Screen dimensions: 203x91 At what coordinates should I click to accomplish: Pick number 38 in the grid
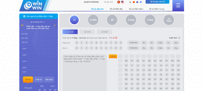(173, 75)
